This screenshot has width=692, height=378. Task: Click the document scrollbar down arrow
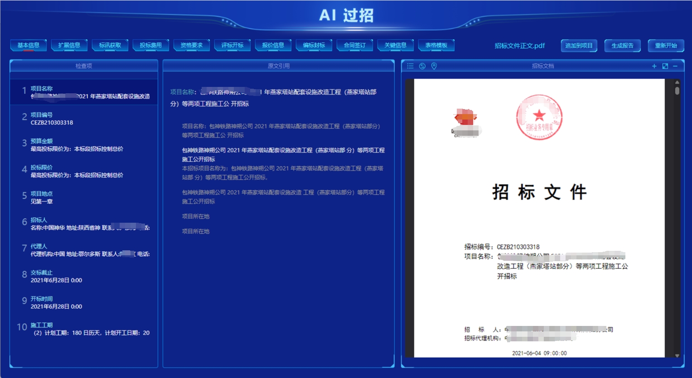pyautogui.click(x=677, y=355)
